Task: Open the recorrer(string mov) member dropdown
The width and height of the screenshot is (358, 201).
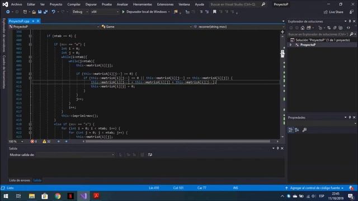Action: tap(239, 27)
